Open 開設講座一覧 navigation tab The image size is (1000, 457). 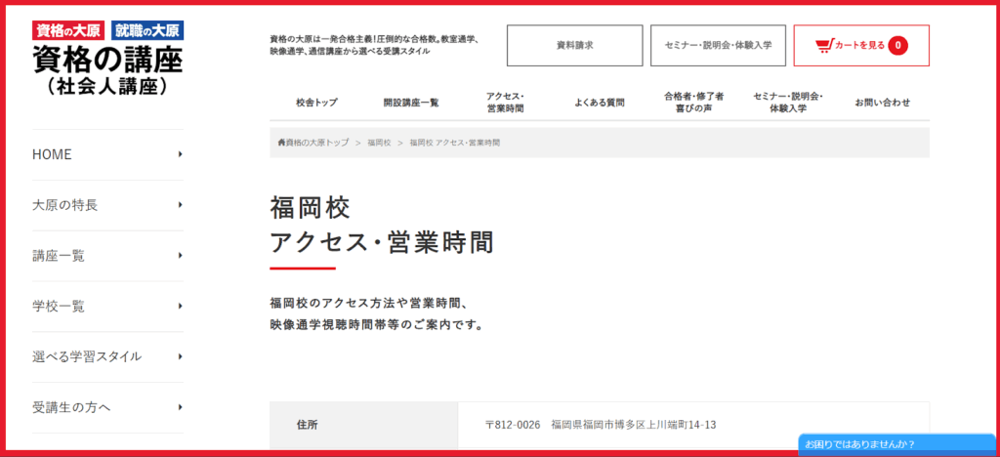click(411, 103)
